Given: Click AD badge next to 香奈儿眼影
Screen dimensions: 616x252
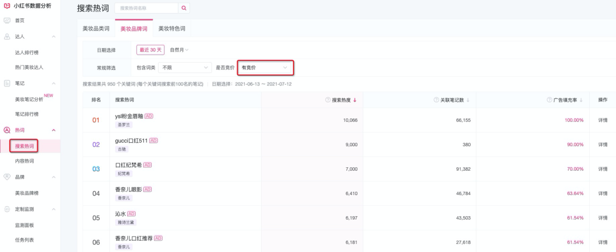Looking at the screenshot, I should [147, 189].
